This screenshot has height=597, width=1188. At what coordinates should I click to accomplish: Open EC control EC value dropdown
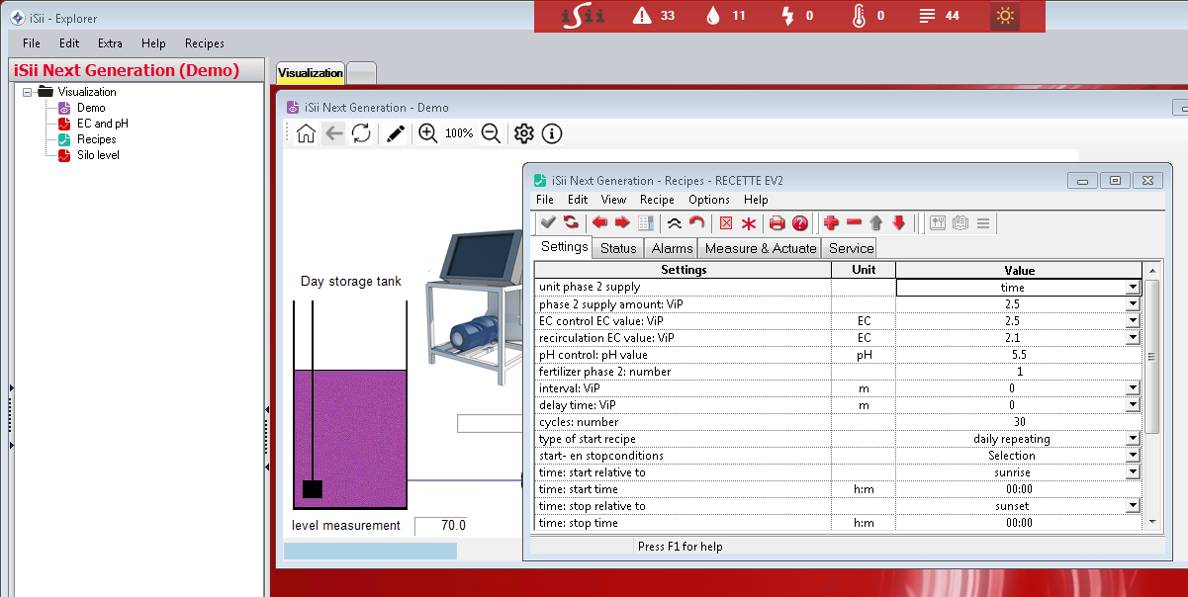tap(1133, 321)
